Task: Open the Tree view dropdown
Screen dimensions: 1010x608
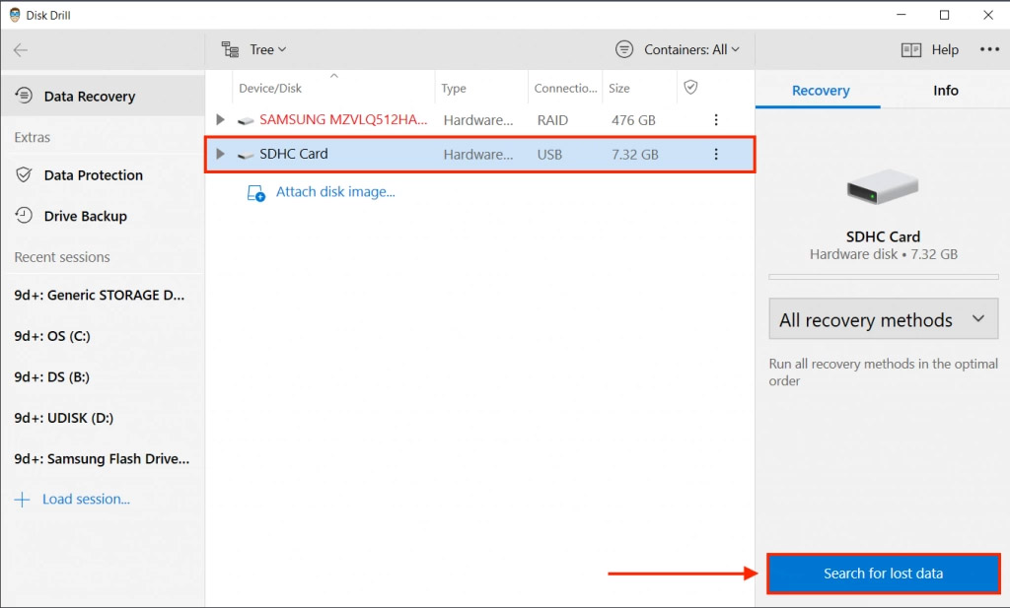Action: [x=268, y=49]
